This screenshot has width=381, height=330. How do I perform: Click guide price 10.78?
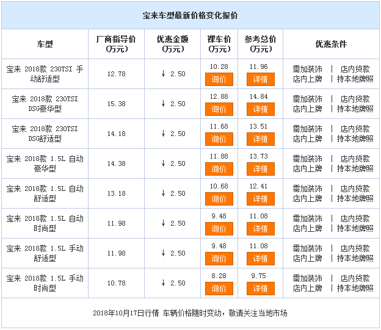click(117, 283)
